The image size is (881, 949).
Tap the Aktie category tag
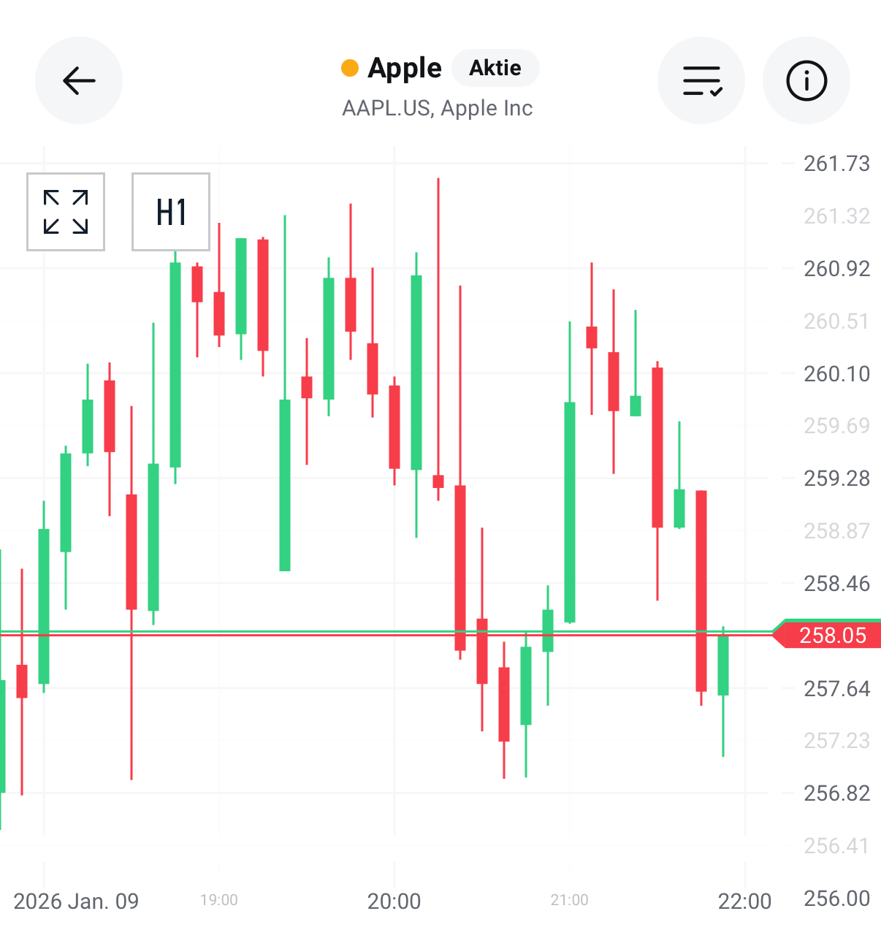point(495,68)
